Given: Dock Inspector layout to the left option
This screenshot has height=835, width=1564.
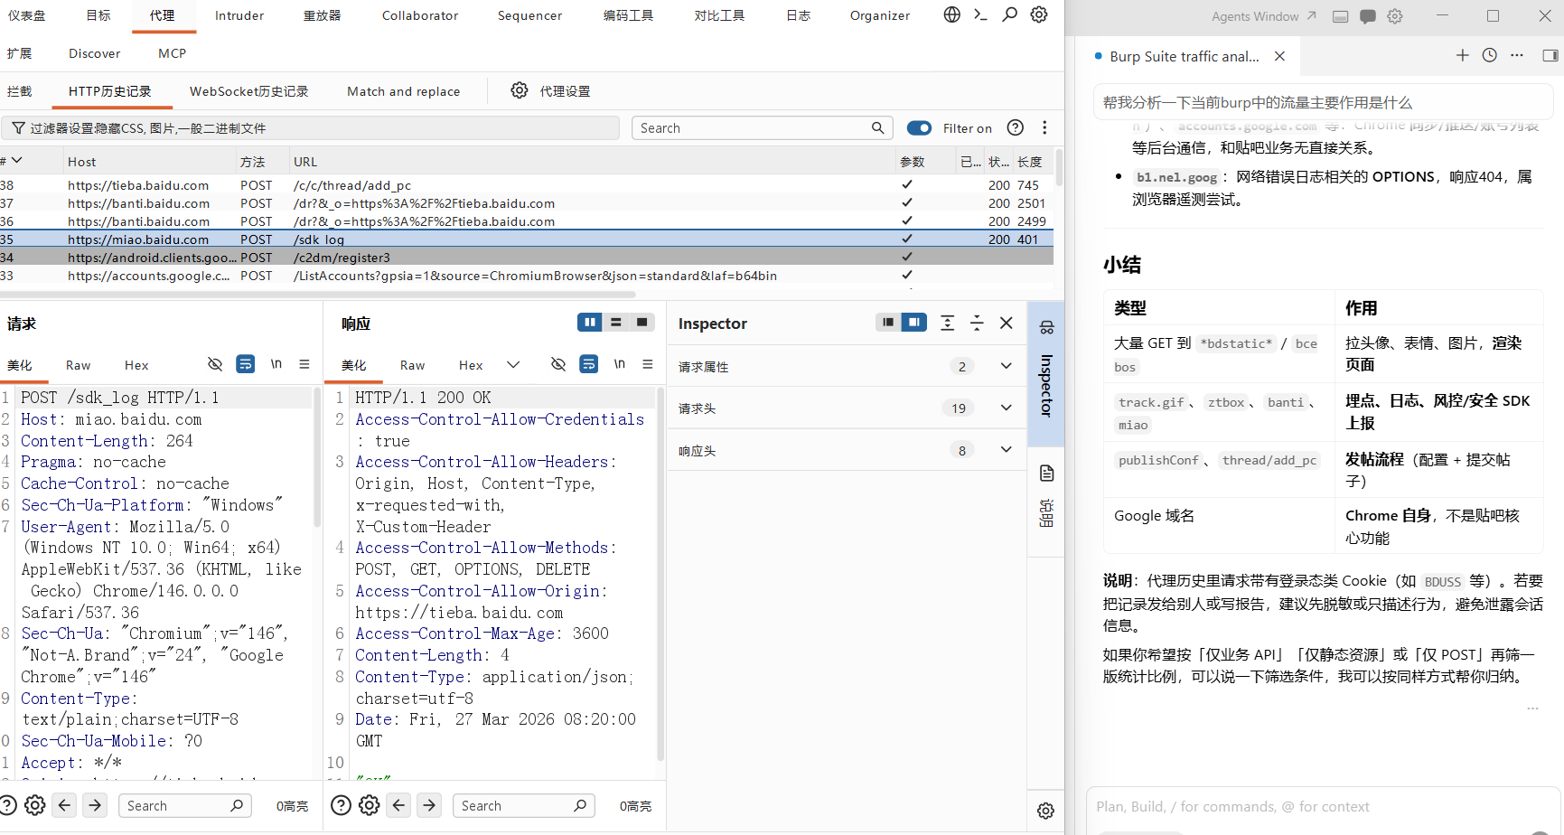Looking at the screenshot, I should tap(888, 323).
